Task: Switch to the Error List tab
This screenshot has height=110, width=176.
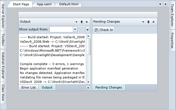Action: pos(28,87)
